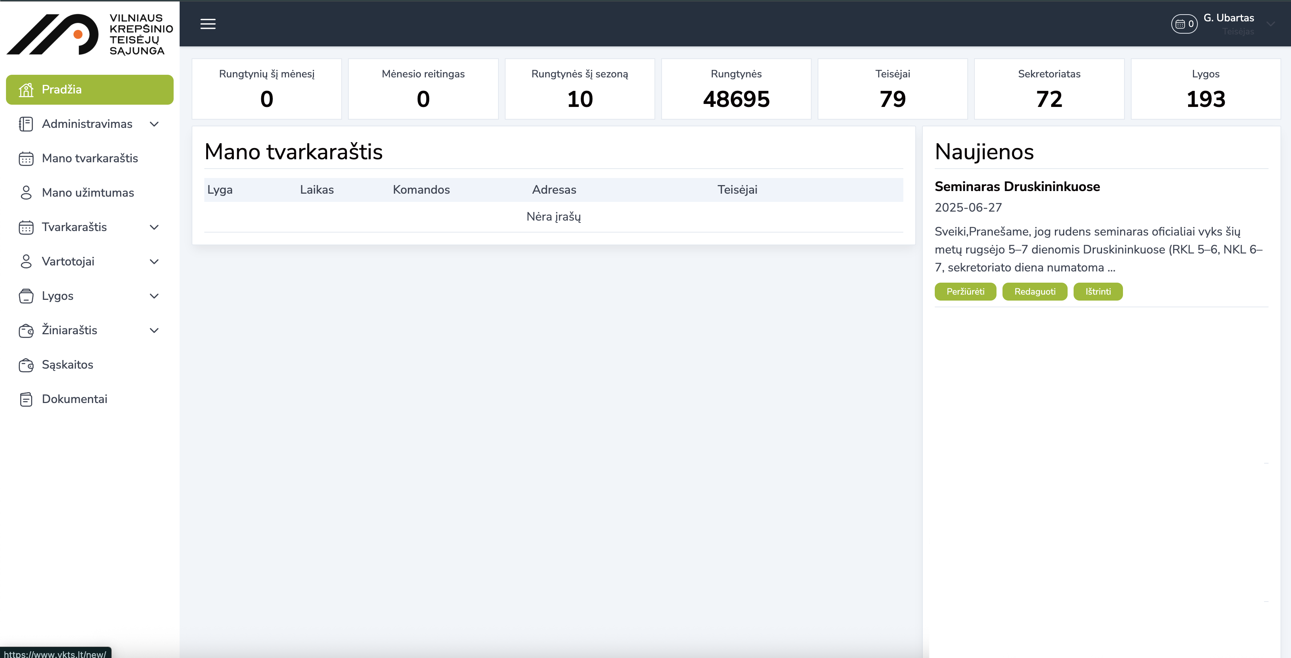Click the Redaguoti button
Viewport: 1291px width, 658px height.
click(x=1034, y=292)
